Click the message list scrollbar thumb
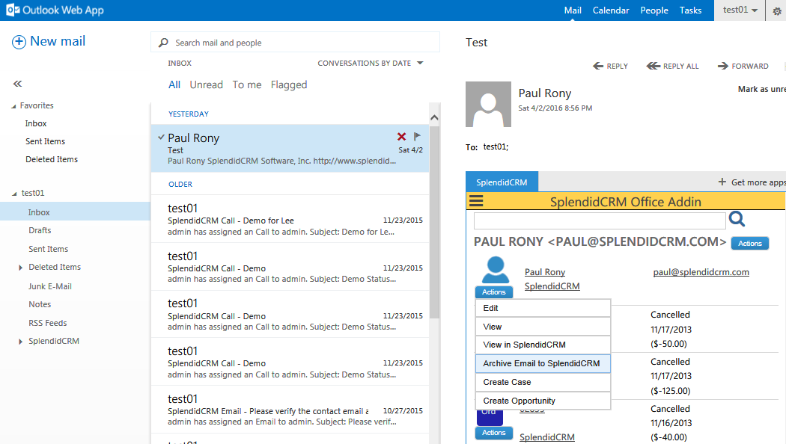 434,222
